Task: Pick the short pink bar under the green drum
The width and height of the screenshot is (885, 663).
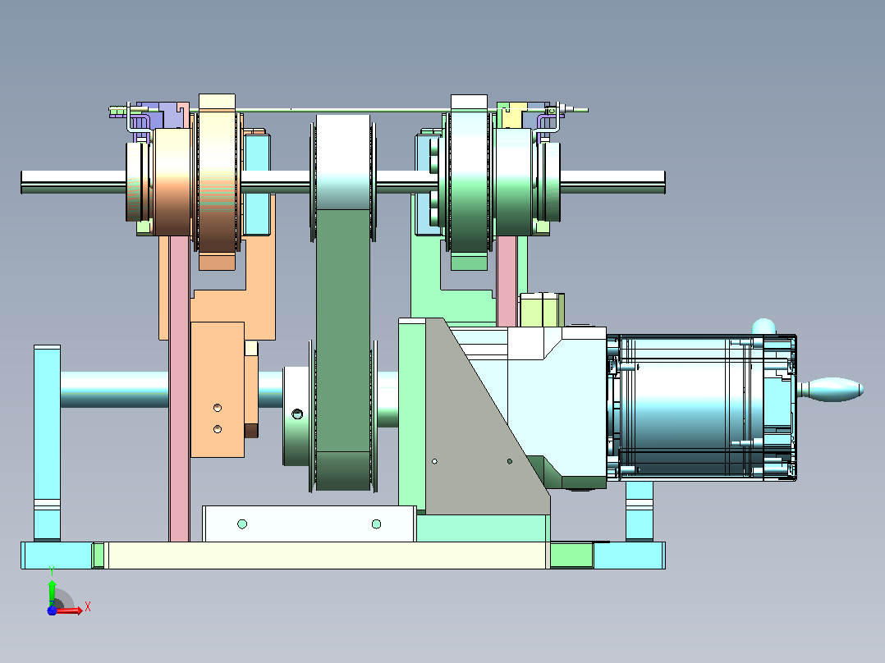Action: click(x=507, y=281)
